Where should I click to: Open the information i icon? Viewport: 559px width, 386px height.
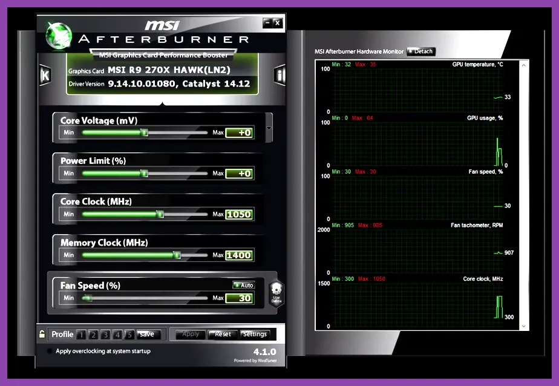[x=280, y=75]
